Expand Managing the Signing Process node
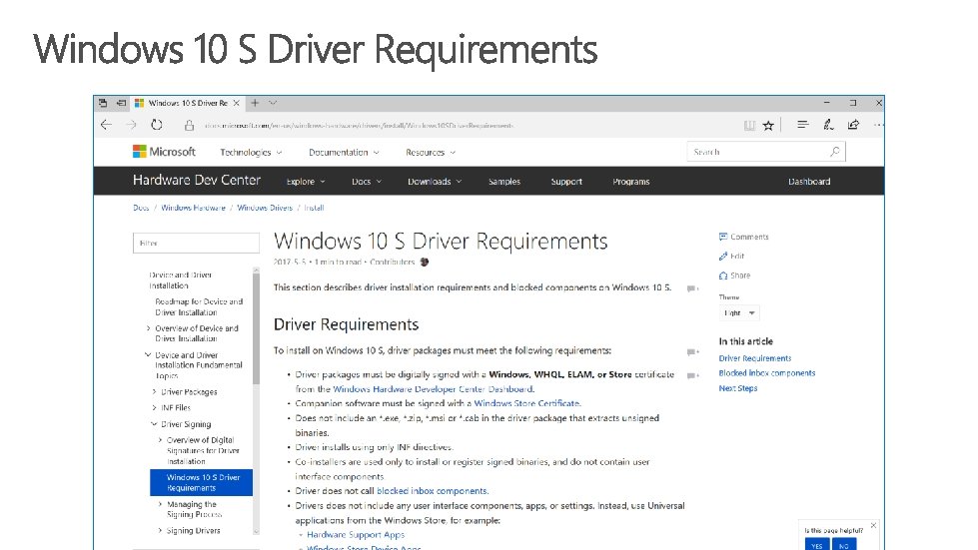Screen dimensions: 978x550 pos(160,504)
